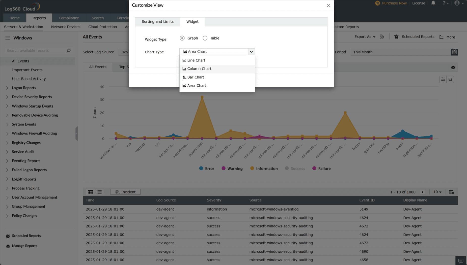The height and width of the screenshot is (265, 467).
Task: Select Column Chart from the list
Action: click(199, 69)
